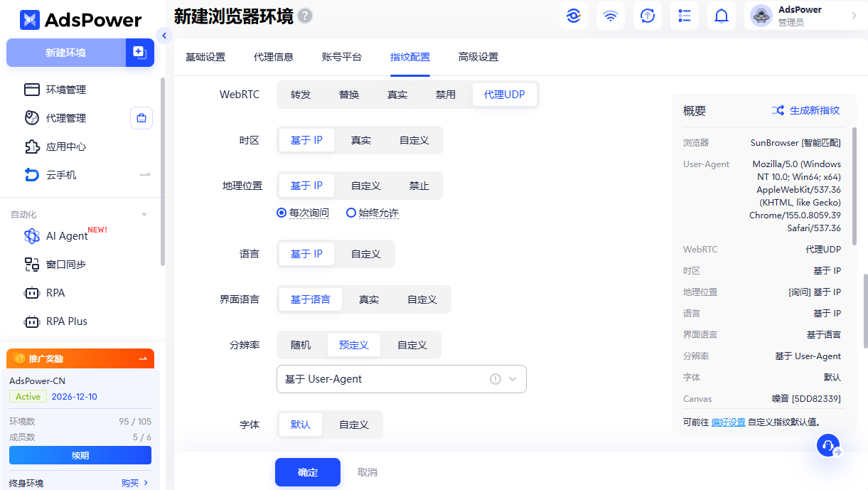Click the 购买 link for 终身环境
868x490 pixels.
pos(130,483)
